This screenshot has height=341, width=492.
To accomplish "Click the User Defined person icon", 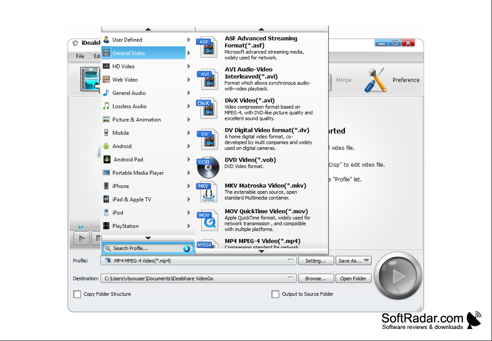I will click(x=106, y=39).
